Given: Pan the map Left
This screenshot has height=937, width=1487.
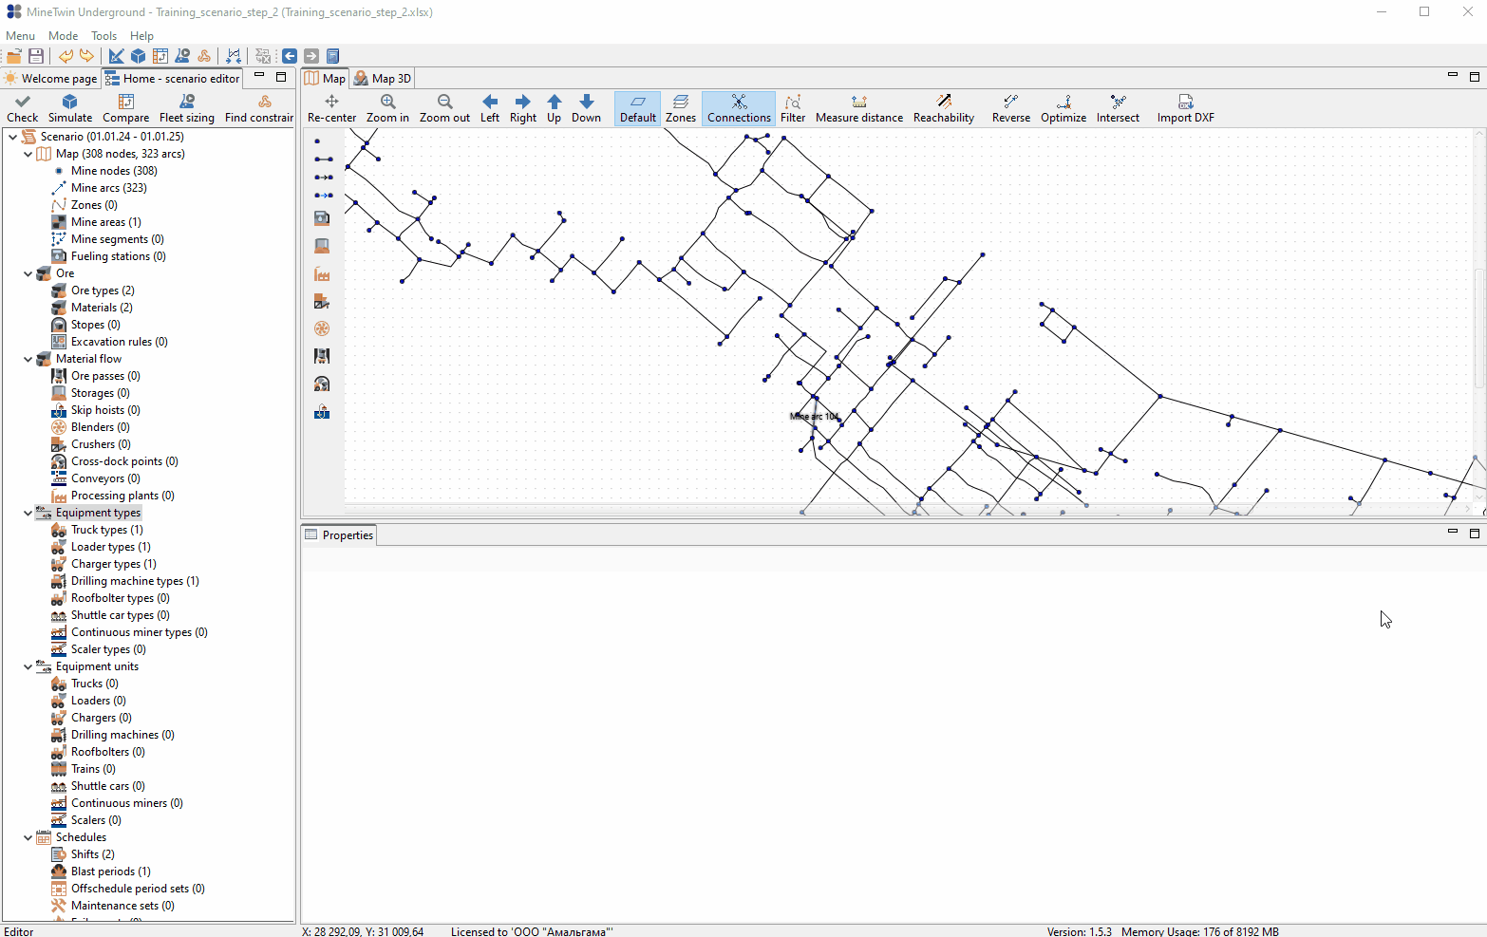Looking at the screenshot, I should click(490, 108).
